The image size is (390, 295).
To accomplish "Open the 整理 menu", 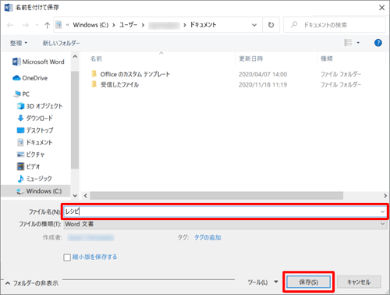I will point(19,43).
